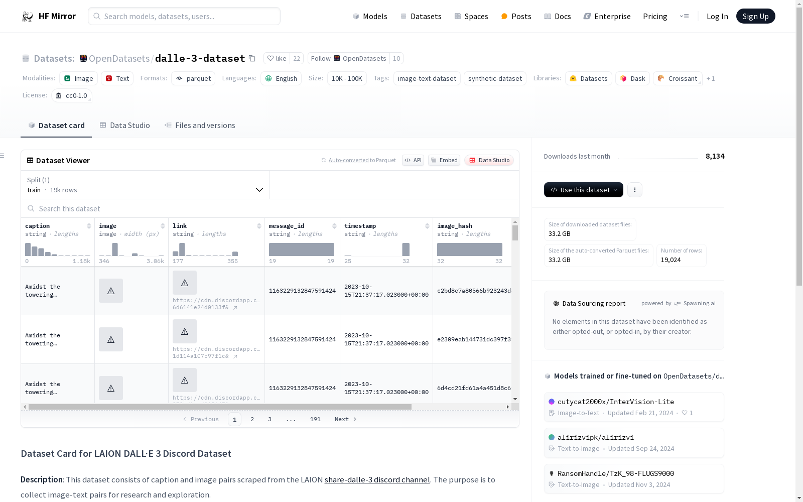Image resolution: width=803 pixels, height=502 pixels.
Task: Click the HF Mirror logo icon
Action: 28,17
